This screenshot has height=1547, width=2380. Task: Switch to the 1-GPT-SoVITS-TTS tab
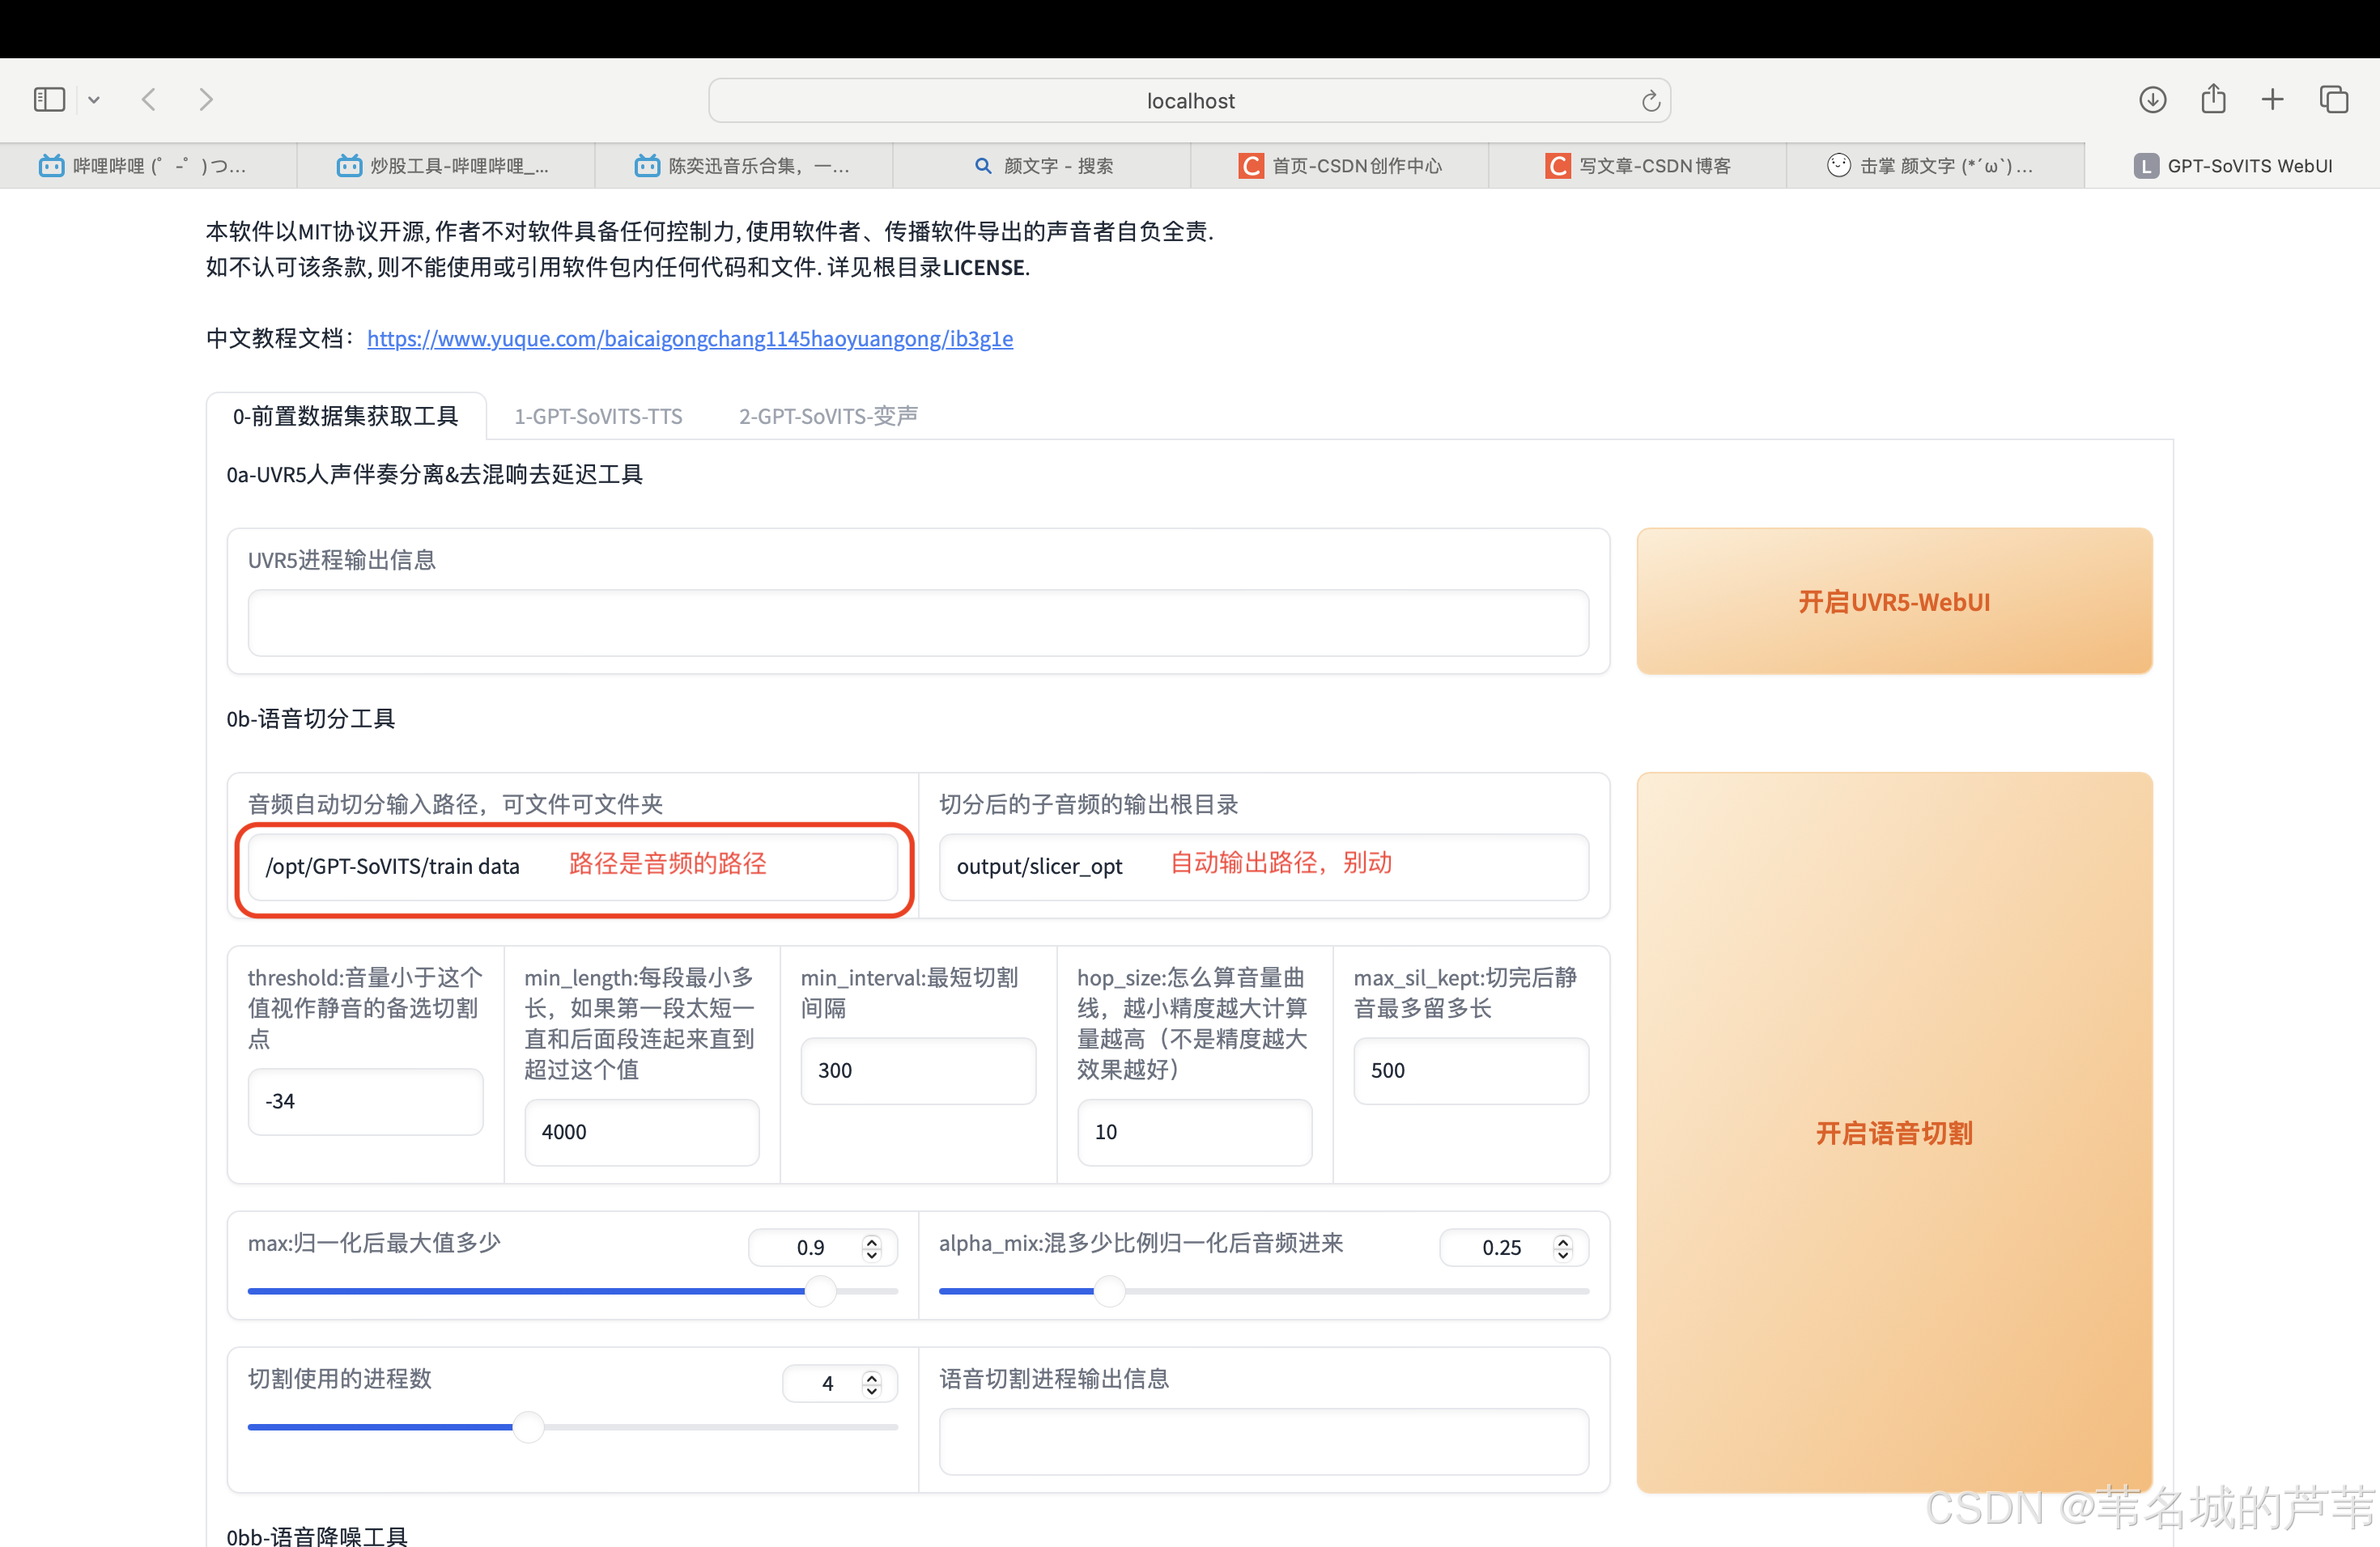[x=598, y=416]
